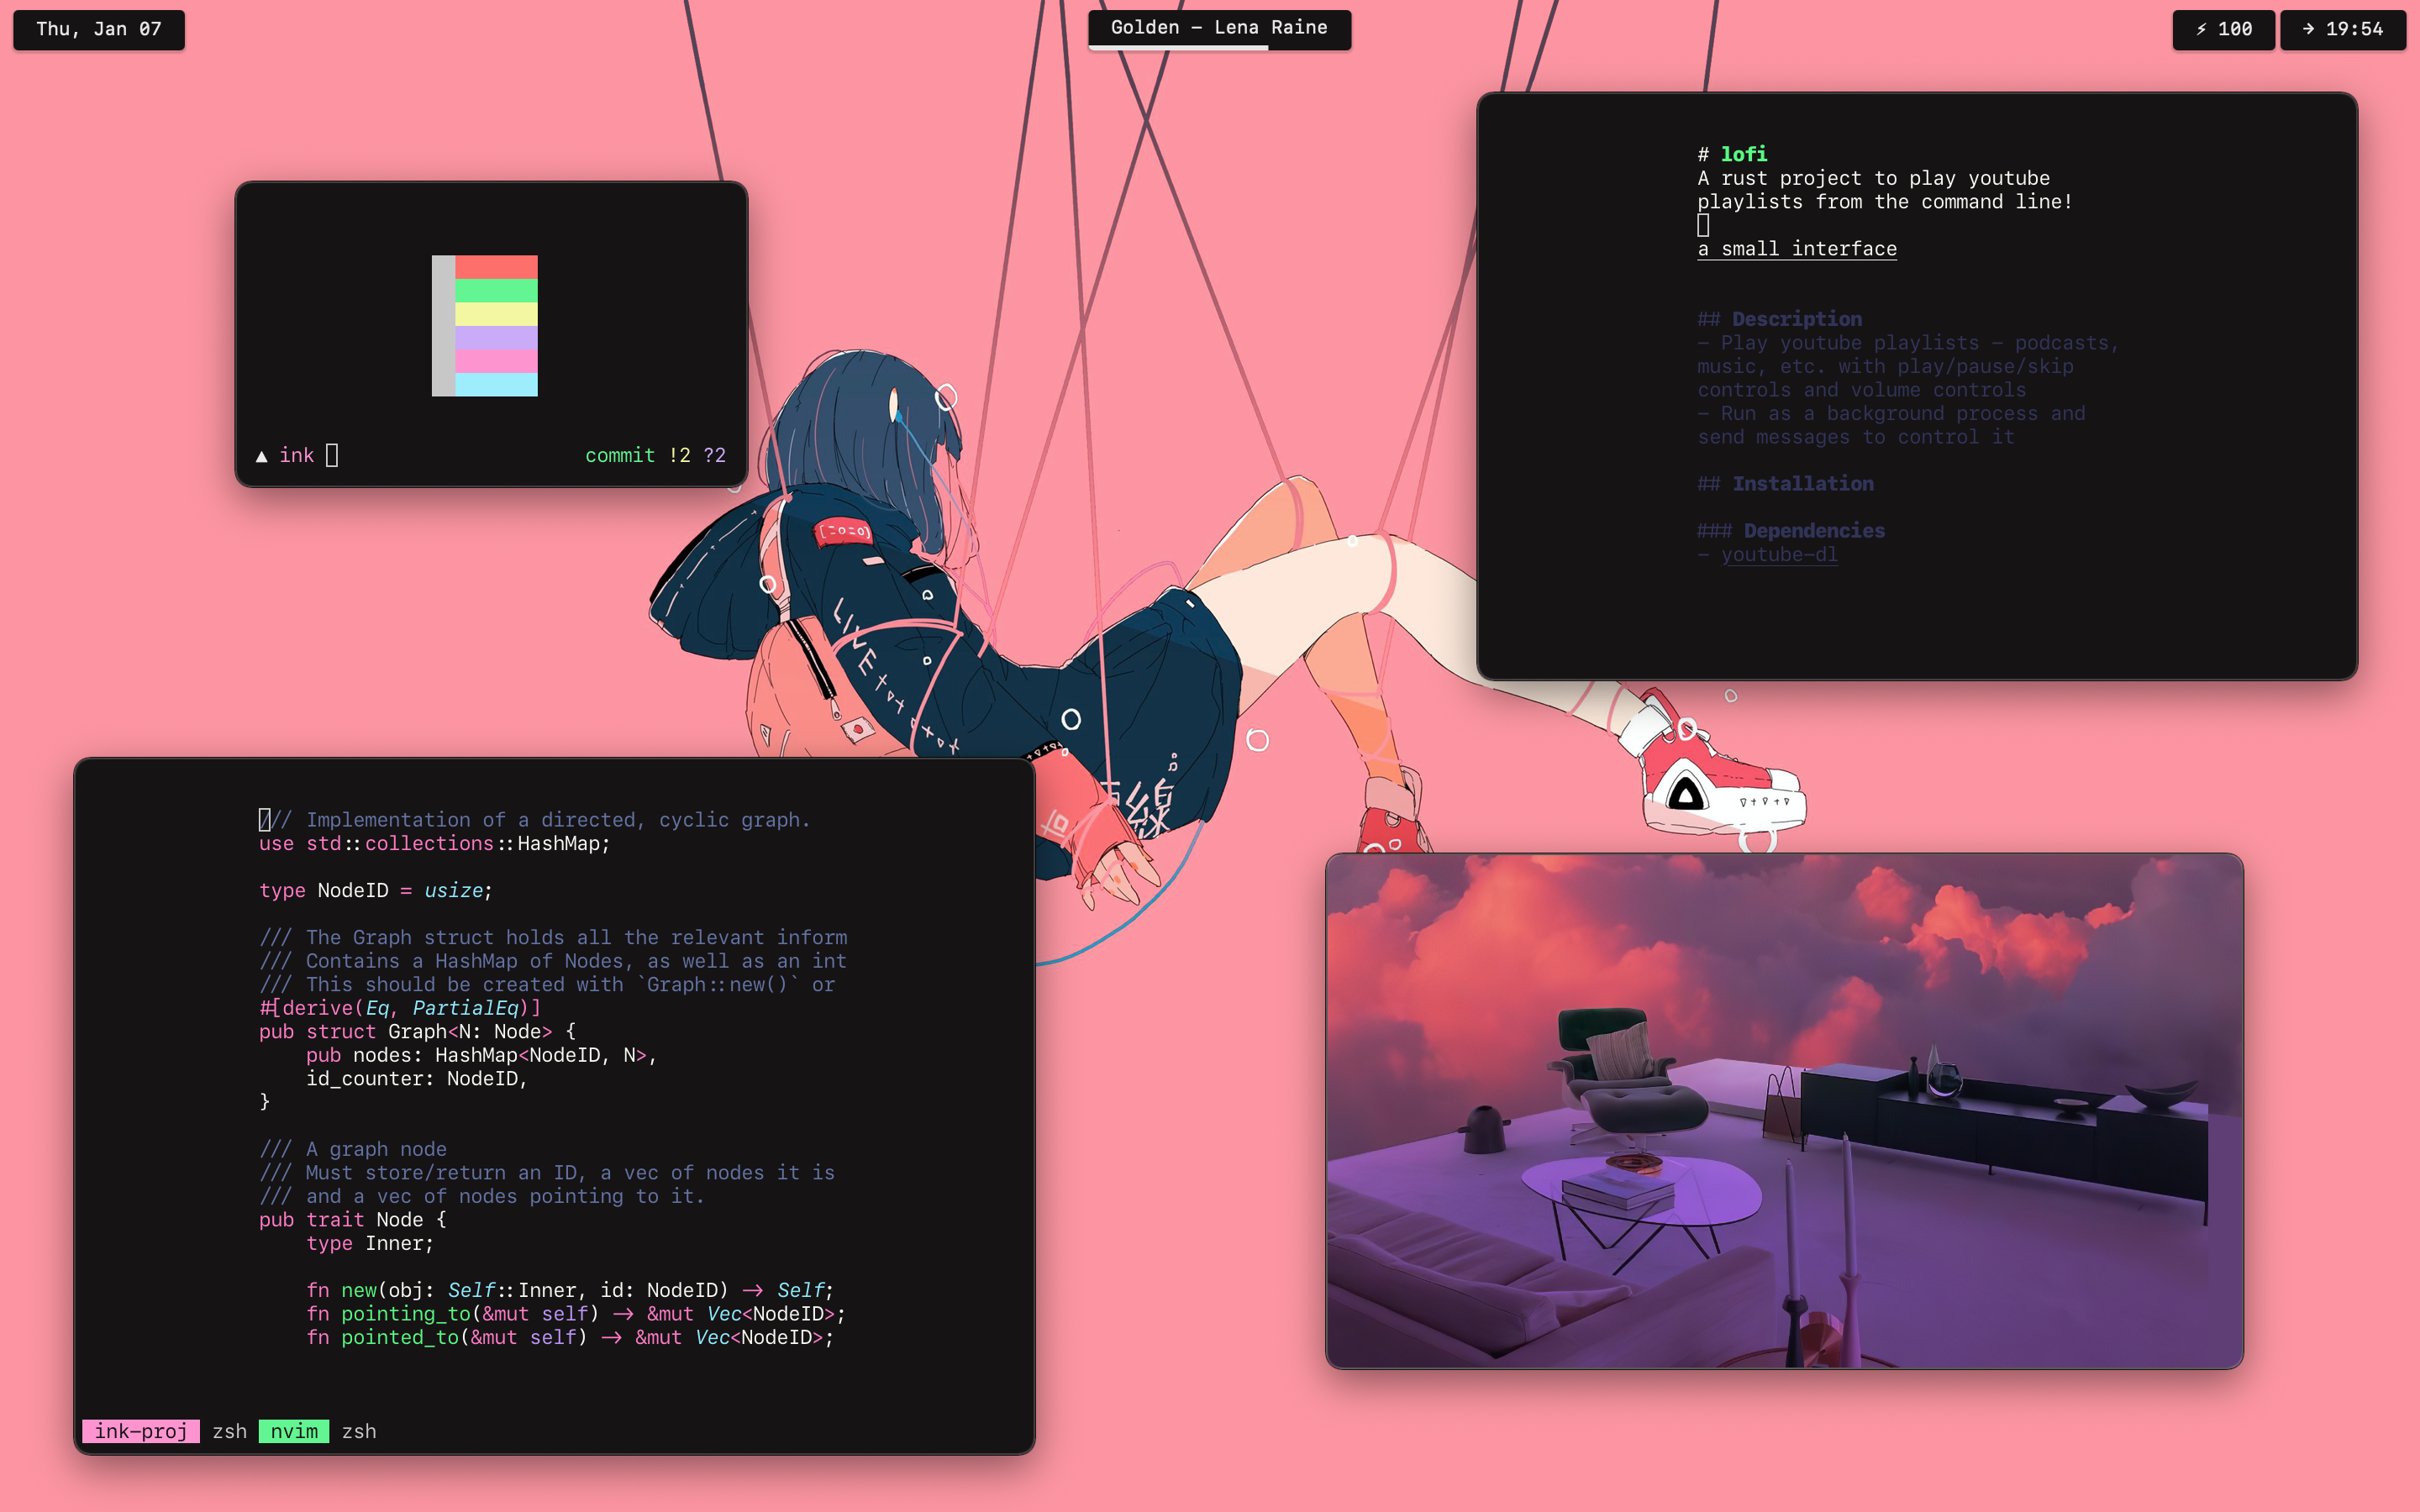This screenshot has height=1512, width=2420.
Task: Click the yellow color block
Action: click(x=496, y=314)
